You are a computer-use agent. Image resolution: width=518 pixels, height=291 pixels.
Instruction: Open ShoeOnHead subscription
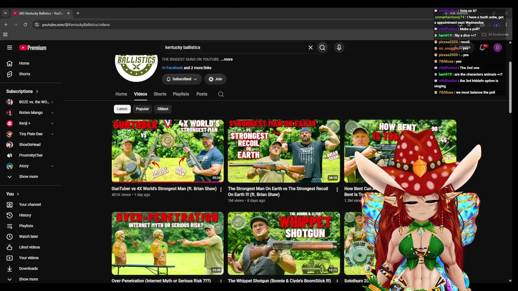click(30, 145)
